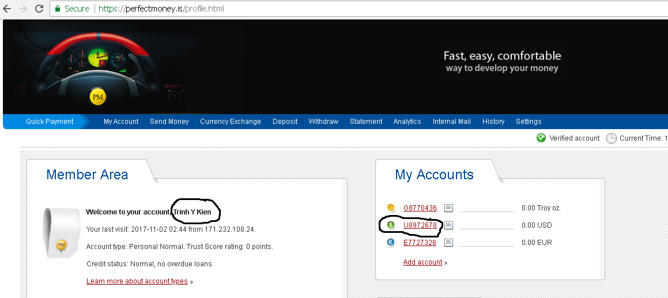
Task: Click the address bar URL field
Action: pyautogui.click(x=358, y=9)
